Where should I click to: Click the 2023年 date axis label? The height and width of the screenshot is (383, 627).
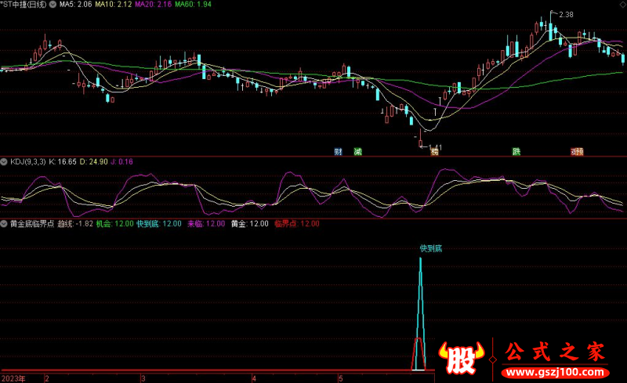(x=13, y=378)
